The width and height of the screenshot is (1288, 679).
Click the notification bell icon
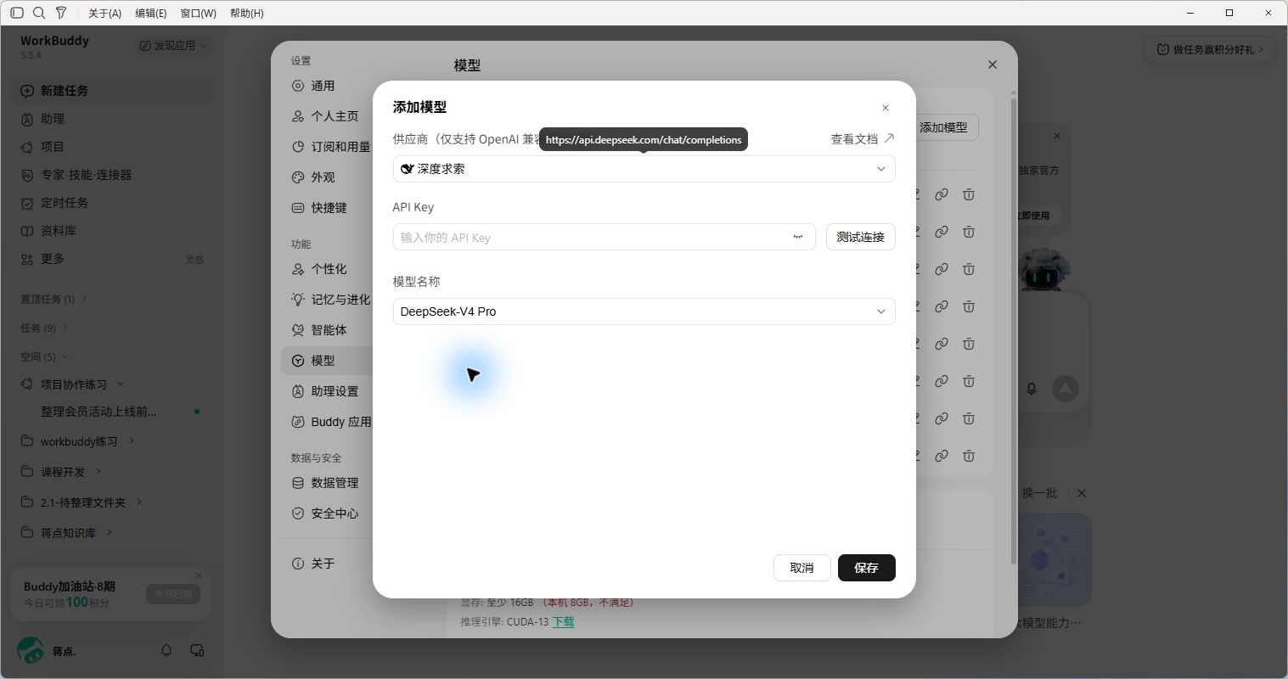pos(166,650)
